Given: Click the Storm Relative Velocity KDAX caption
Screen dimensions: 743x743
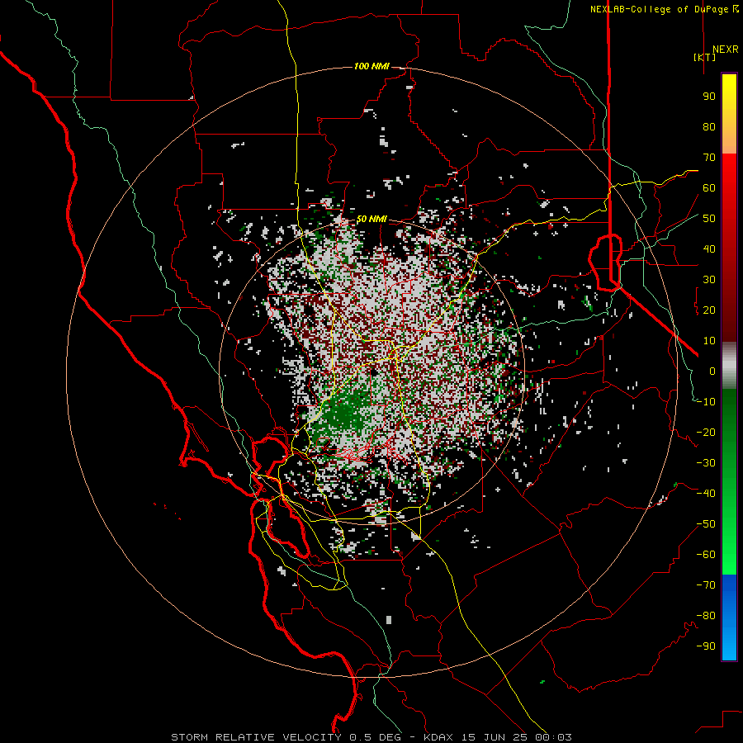Looking at the screenshot, I should [x=371, y=737].
